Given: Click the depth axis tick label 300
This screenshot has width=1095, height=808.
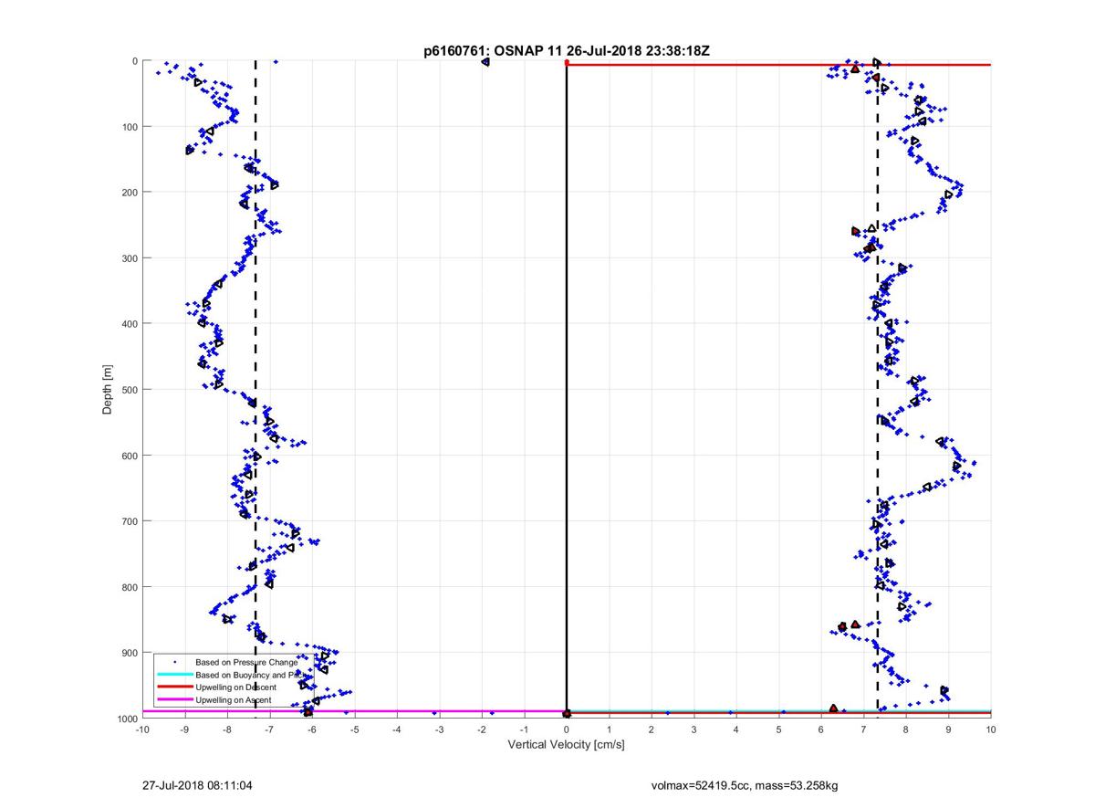Looking at the screenshot, I should coord(129,258).
